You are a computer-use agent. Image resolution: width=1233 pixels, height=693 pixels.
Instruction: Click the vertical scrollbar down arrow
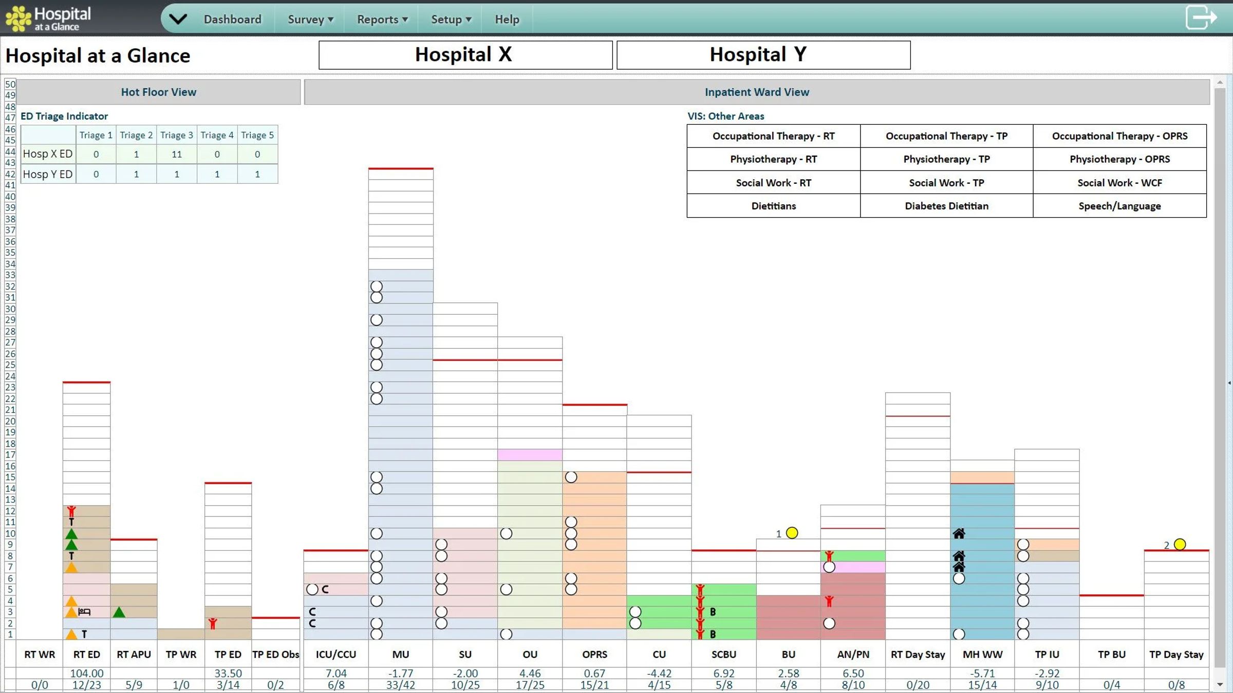(1220, 685)
